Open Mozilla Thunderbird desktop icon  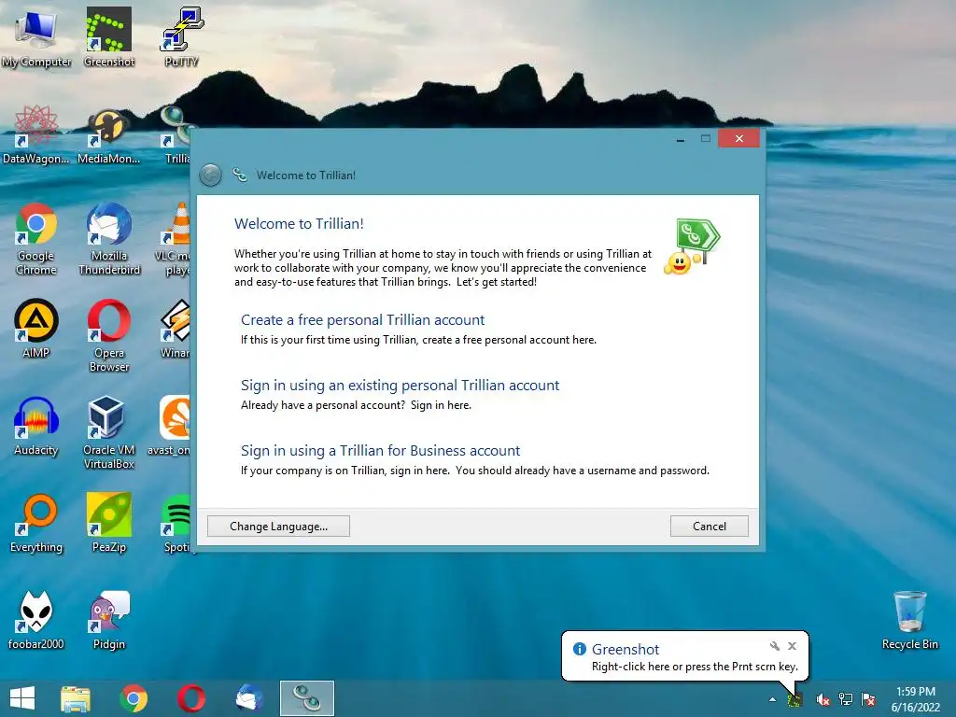coord(108,239)
